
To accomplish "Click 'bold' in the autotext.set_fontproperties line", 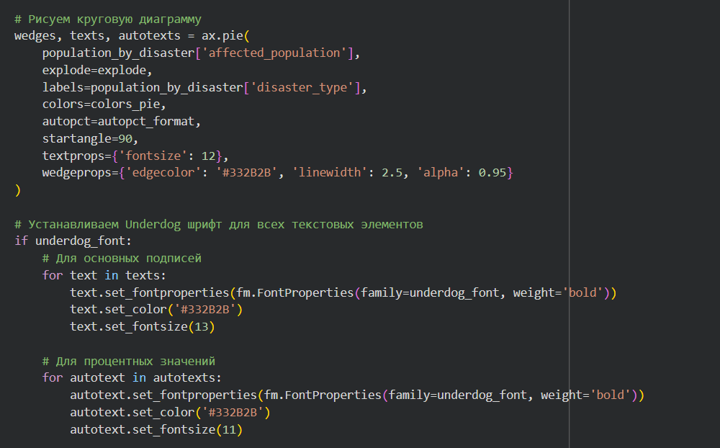I will (610, 395).
